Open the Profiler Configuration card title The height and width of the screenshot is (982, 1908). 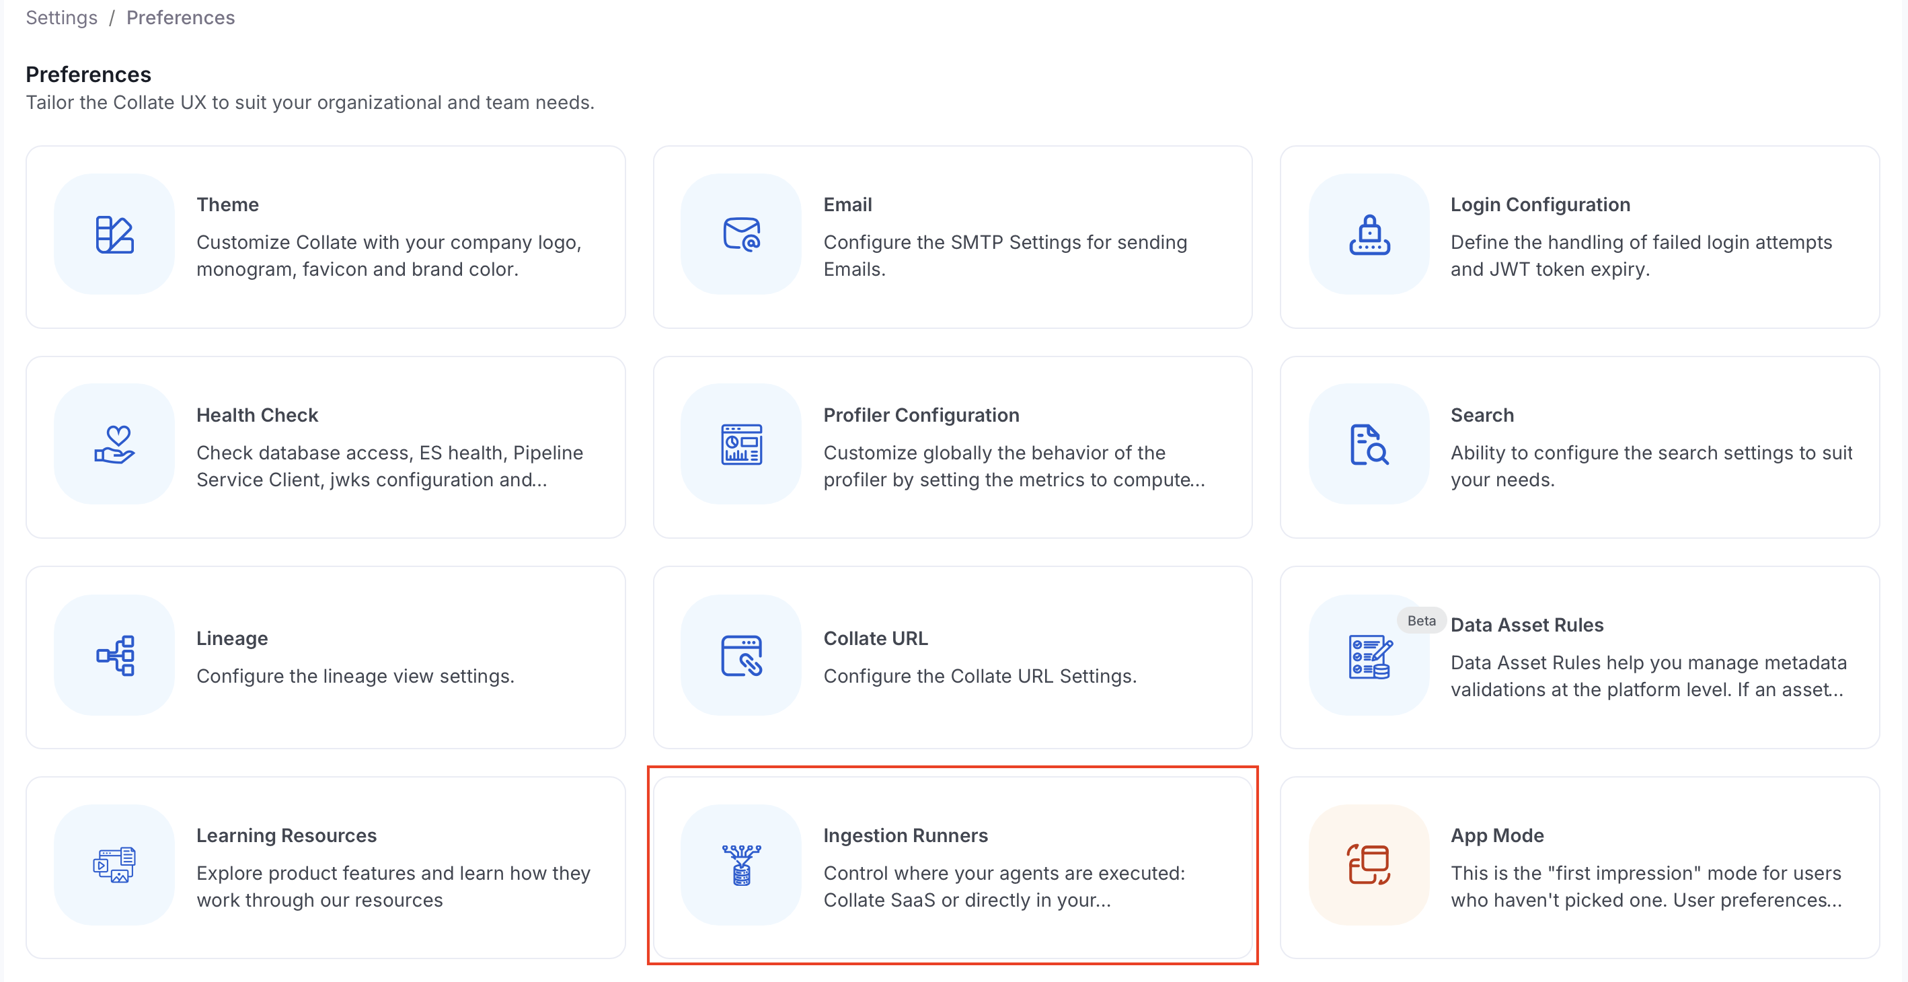pos(921,415)
